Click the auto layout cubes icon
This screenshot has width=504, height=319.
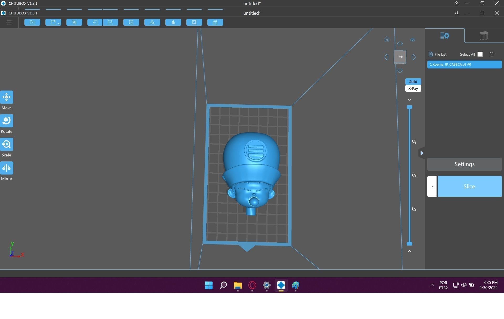(152, 22)
